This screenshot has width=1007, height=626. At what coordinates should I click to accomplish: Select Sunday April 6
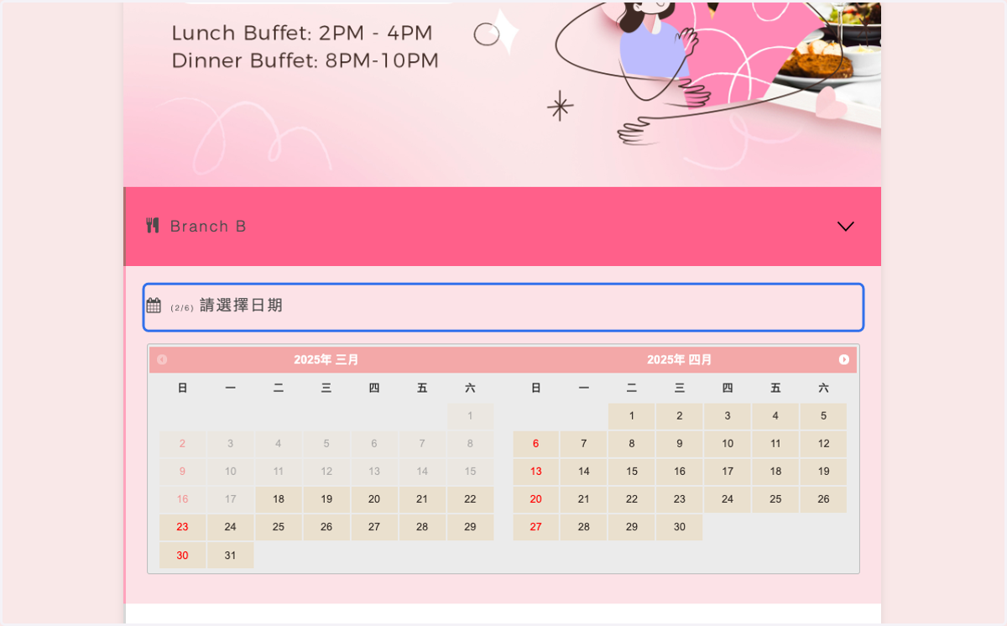click(x=536, y=444)
